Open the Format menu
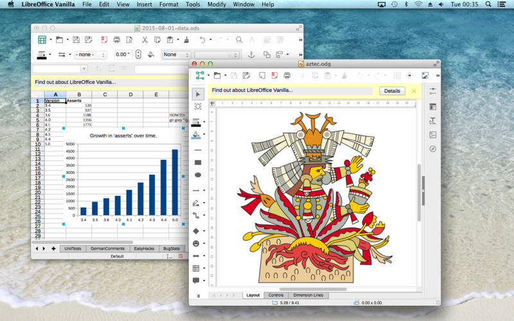The image size is (514, 321). 169,4
